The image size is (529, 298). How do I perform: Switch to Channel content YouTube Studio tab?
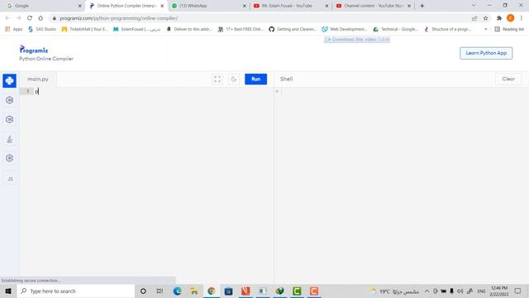[x=373, y=6]
